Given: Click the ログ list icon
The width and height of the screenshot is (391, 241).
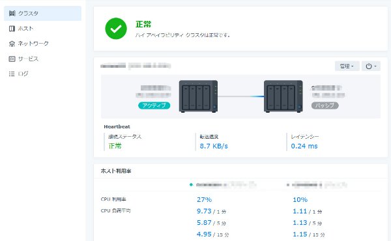Looking at the screenshot, I should pyautogui.click(x=12, y=74).
